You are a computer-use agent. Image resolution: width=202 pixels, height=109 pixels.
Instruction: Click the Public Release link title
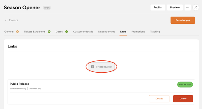pyautogui.click(x=20, y=84)
